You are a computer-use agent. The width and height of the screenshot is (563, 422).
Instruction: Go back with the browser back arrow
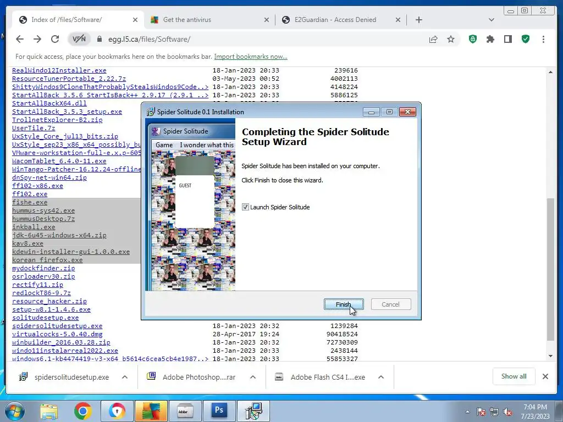pos(20,39)
